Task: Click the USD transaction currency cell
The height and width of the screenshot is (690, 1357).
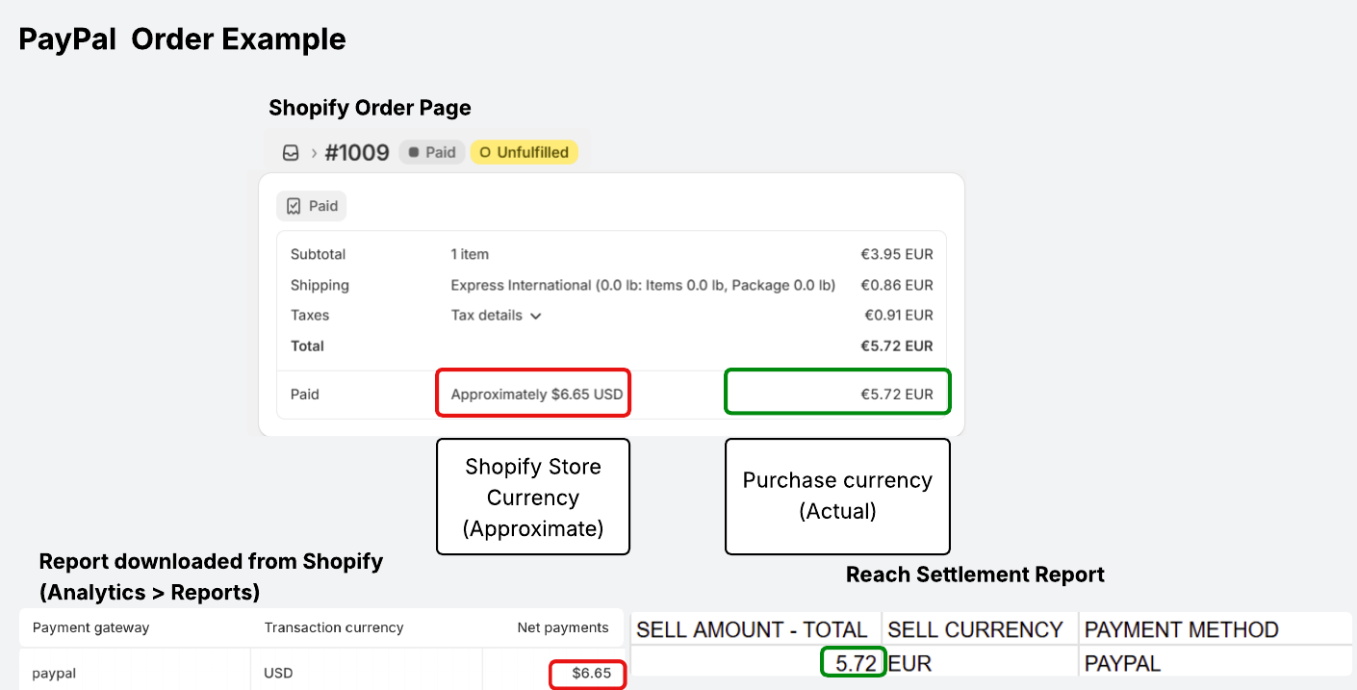Action: (278, 673)
